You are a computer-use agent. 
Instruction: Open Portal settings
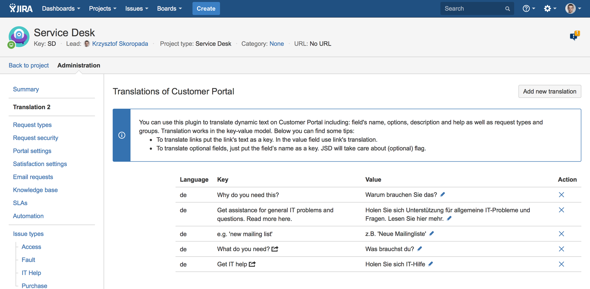tap(32, 151)
